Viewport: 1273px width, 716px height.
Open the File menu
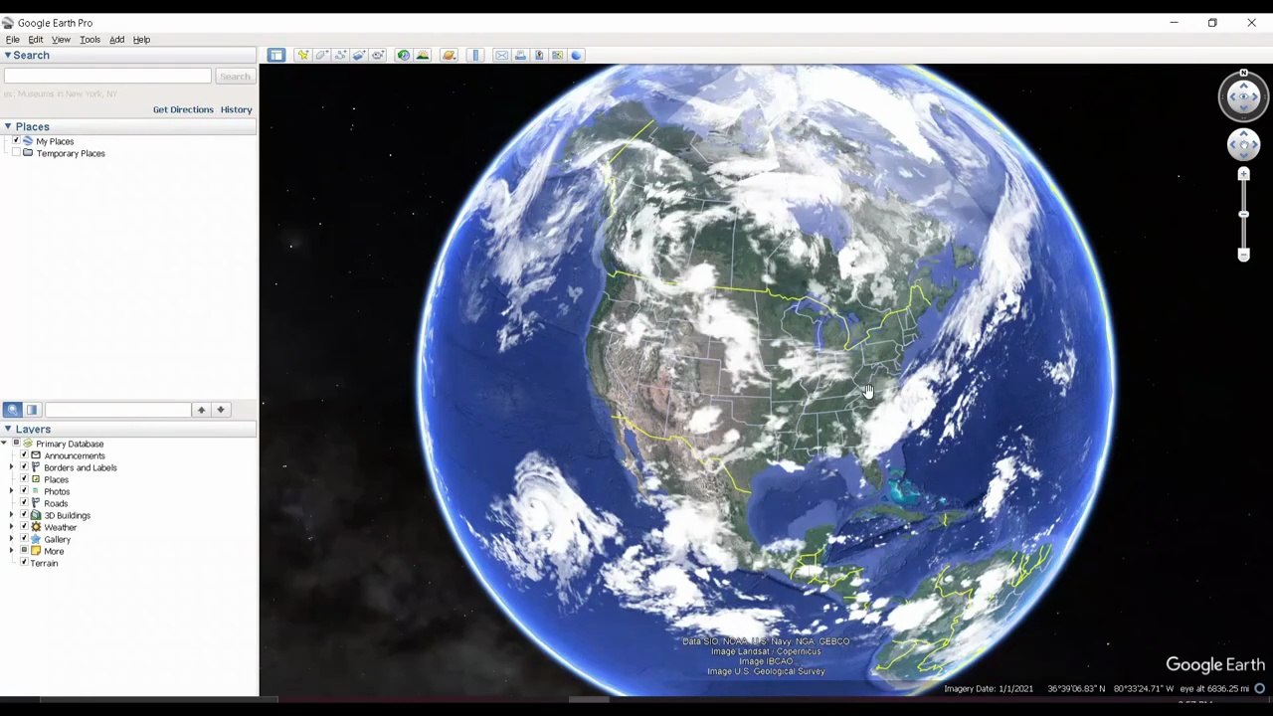pyautogui.click(x=12, y=40)
